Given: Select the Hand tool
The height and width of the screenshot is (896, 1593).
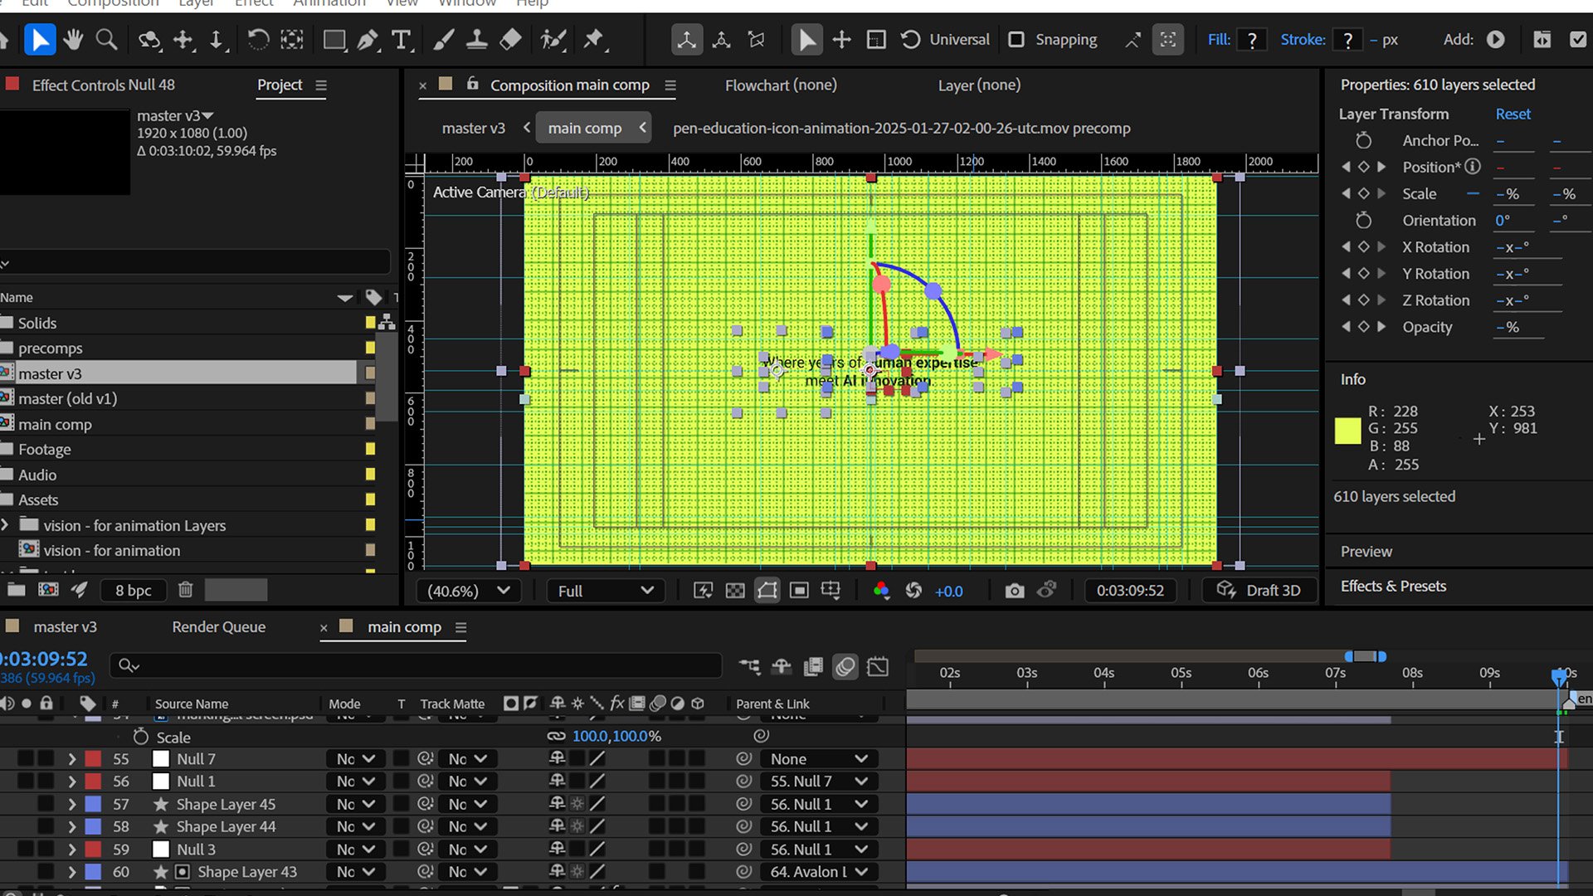Looking at the screenshot, I should [73, 39].
